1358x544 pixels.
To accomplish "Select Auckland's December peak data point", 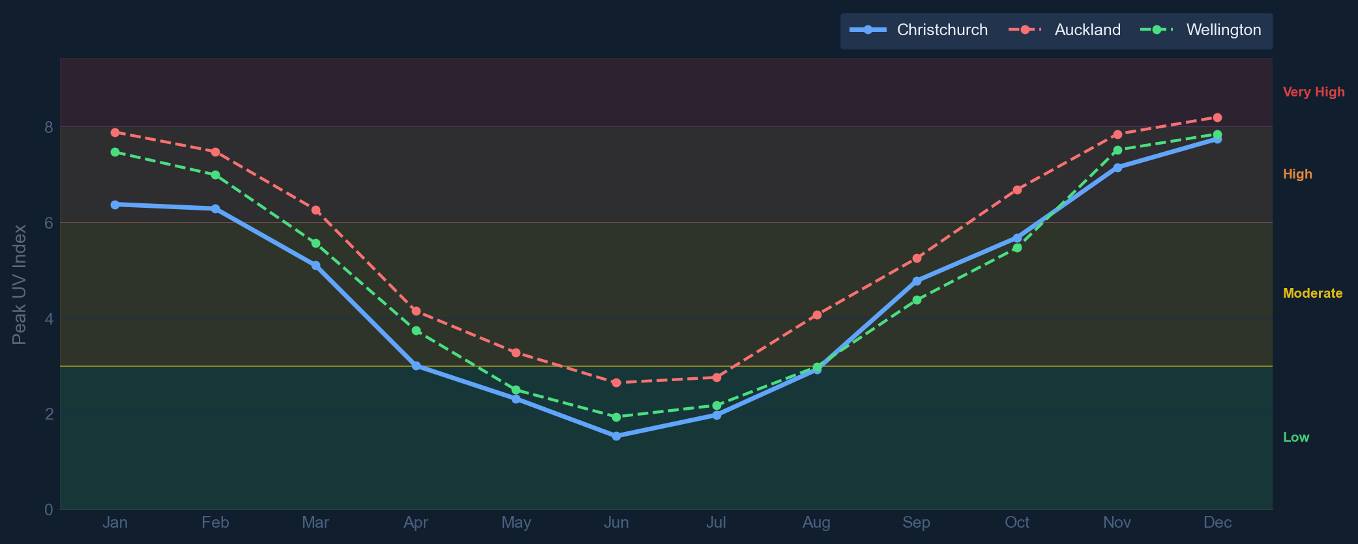I will coord(1217,117).
